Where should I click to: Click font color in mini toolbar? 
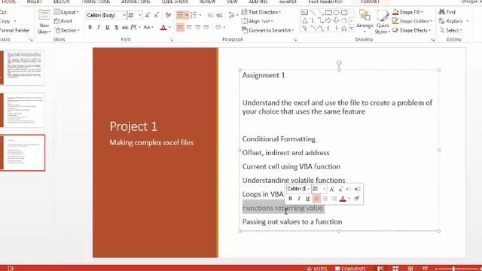pos(343,199)
